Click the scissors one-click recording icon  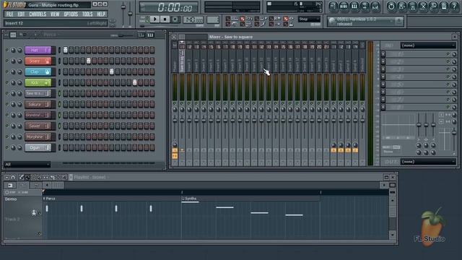tap(423, 6)
